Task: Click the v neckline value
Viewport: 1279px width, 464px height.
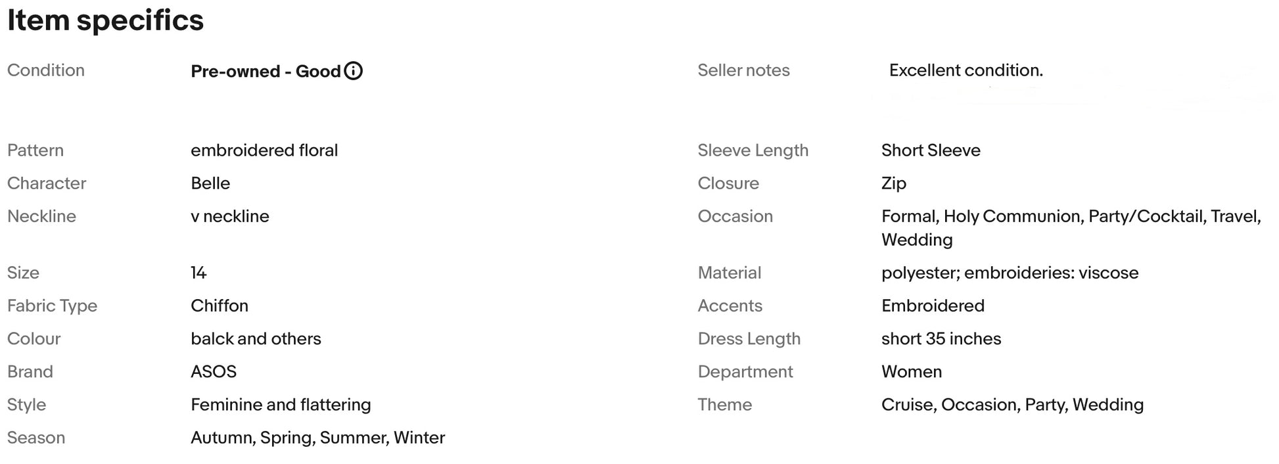Action: [230, 216]
